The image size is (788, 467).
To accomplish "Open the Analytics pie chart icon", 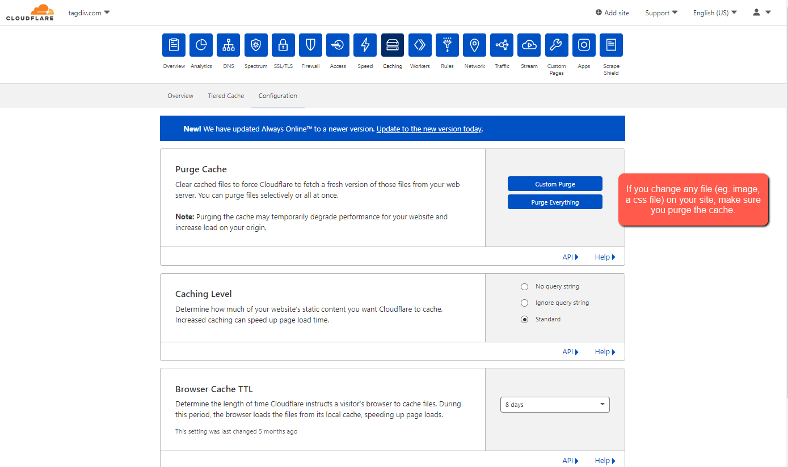I will point(201,45).
